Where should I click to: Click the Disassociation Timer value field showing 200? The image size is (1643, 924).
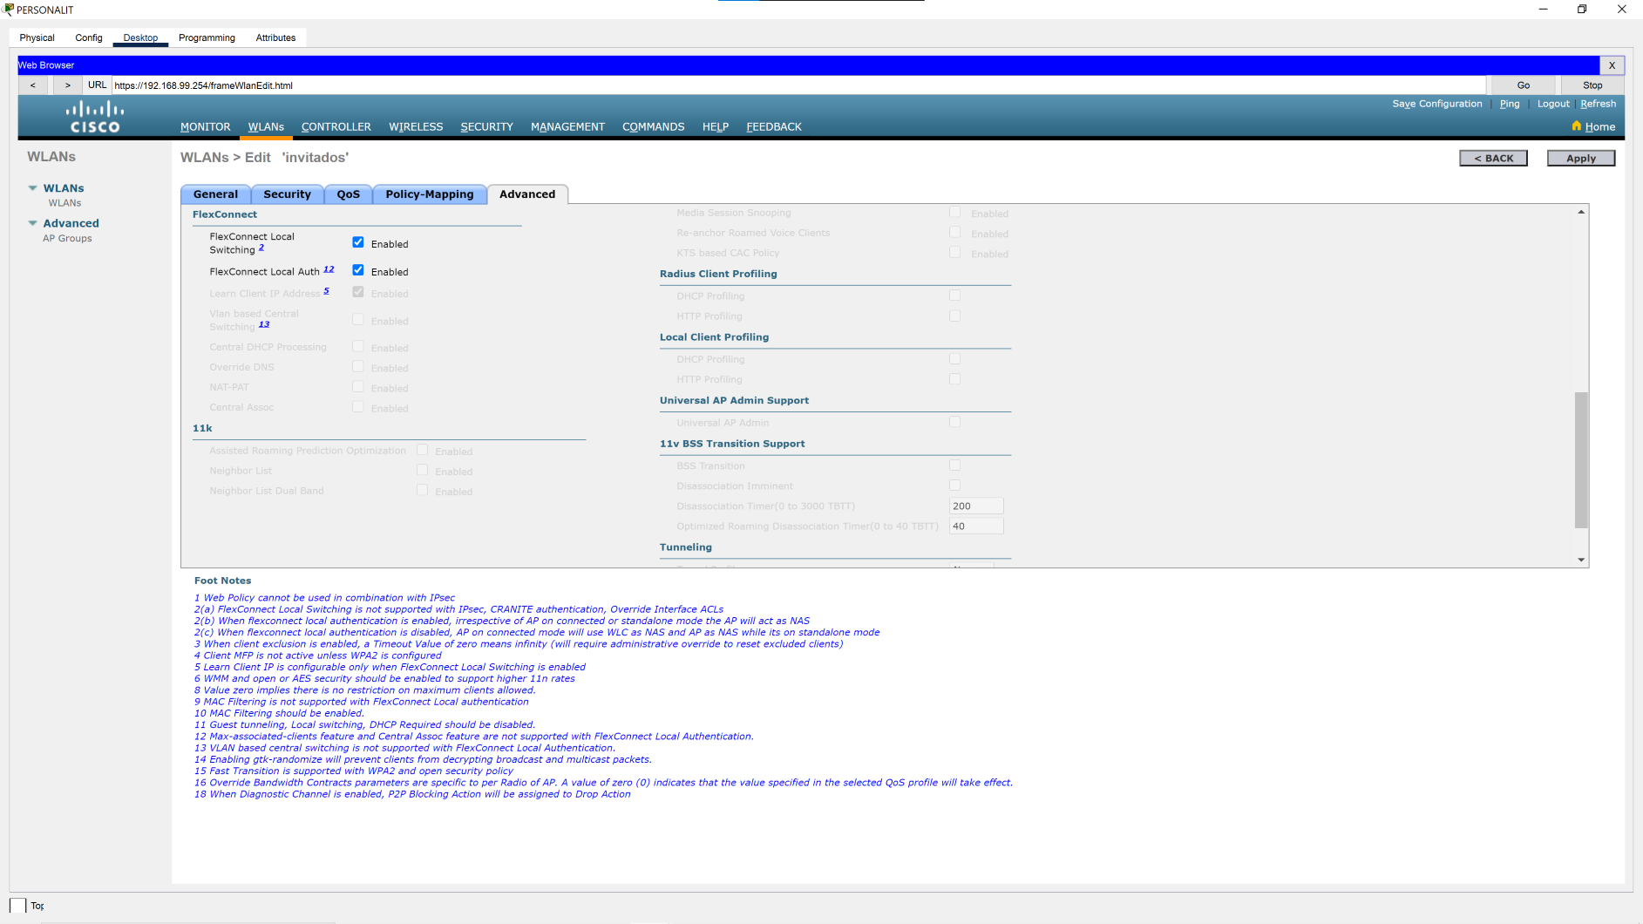(974, 506)
